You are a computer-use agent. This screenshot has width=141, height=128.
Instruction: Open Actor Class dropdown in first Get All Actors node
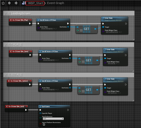(47, 29)
